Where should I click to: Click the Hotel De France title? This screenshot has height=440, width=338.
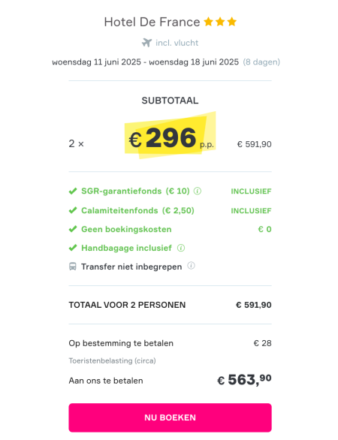[152, 22]
